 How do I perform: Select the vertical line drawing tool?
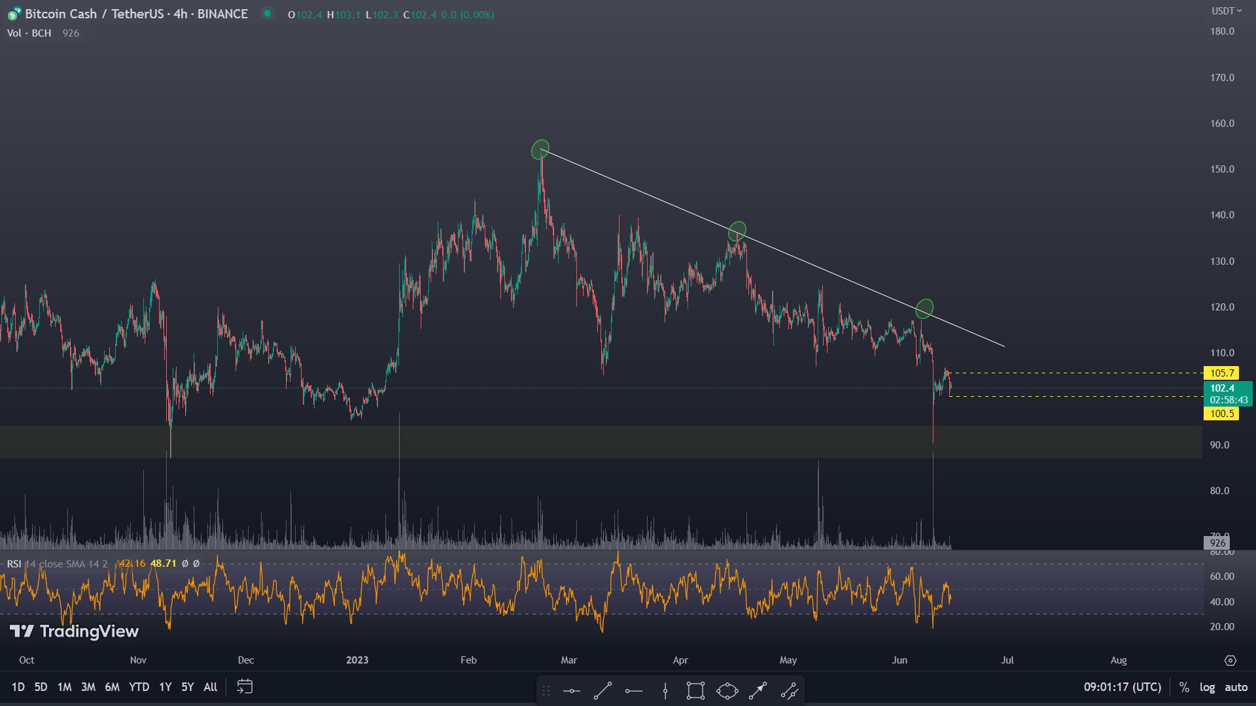click(x=665, y=690)
